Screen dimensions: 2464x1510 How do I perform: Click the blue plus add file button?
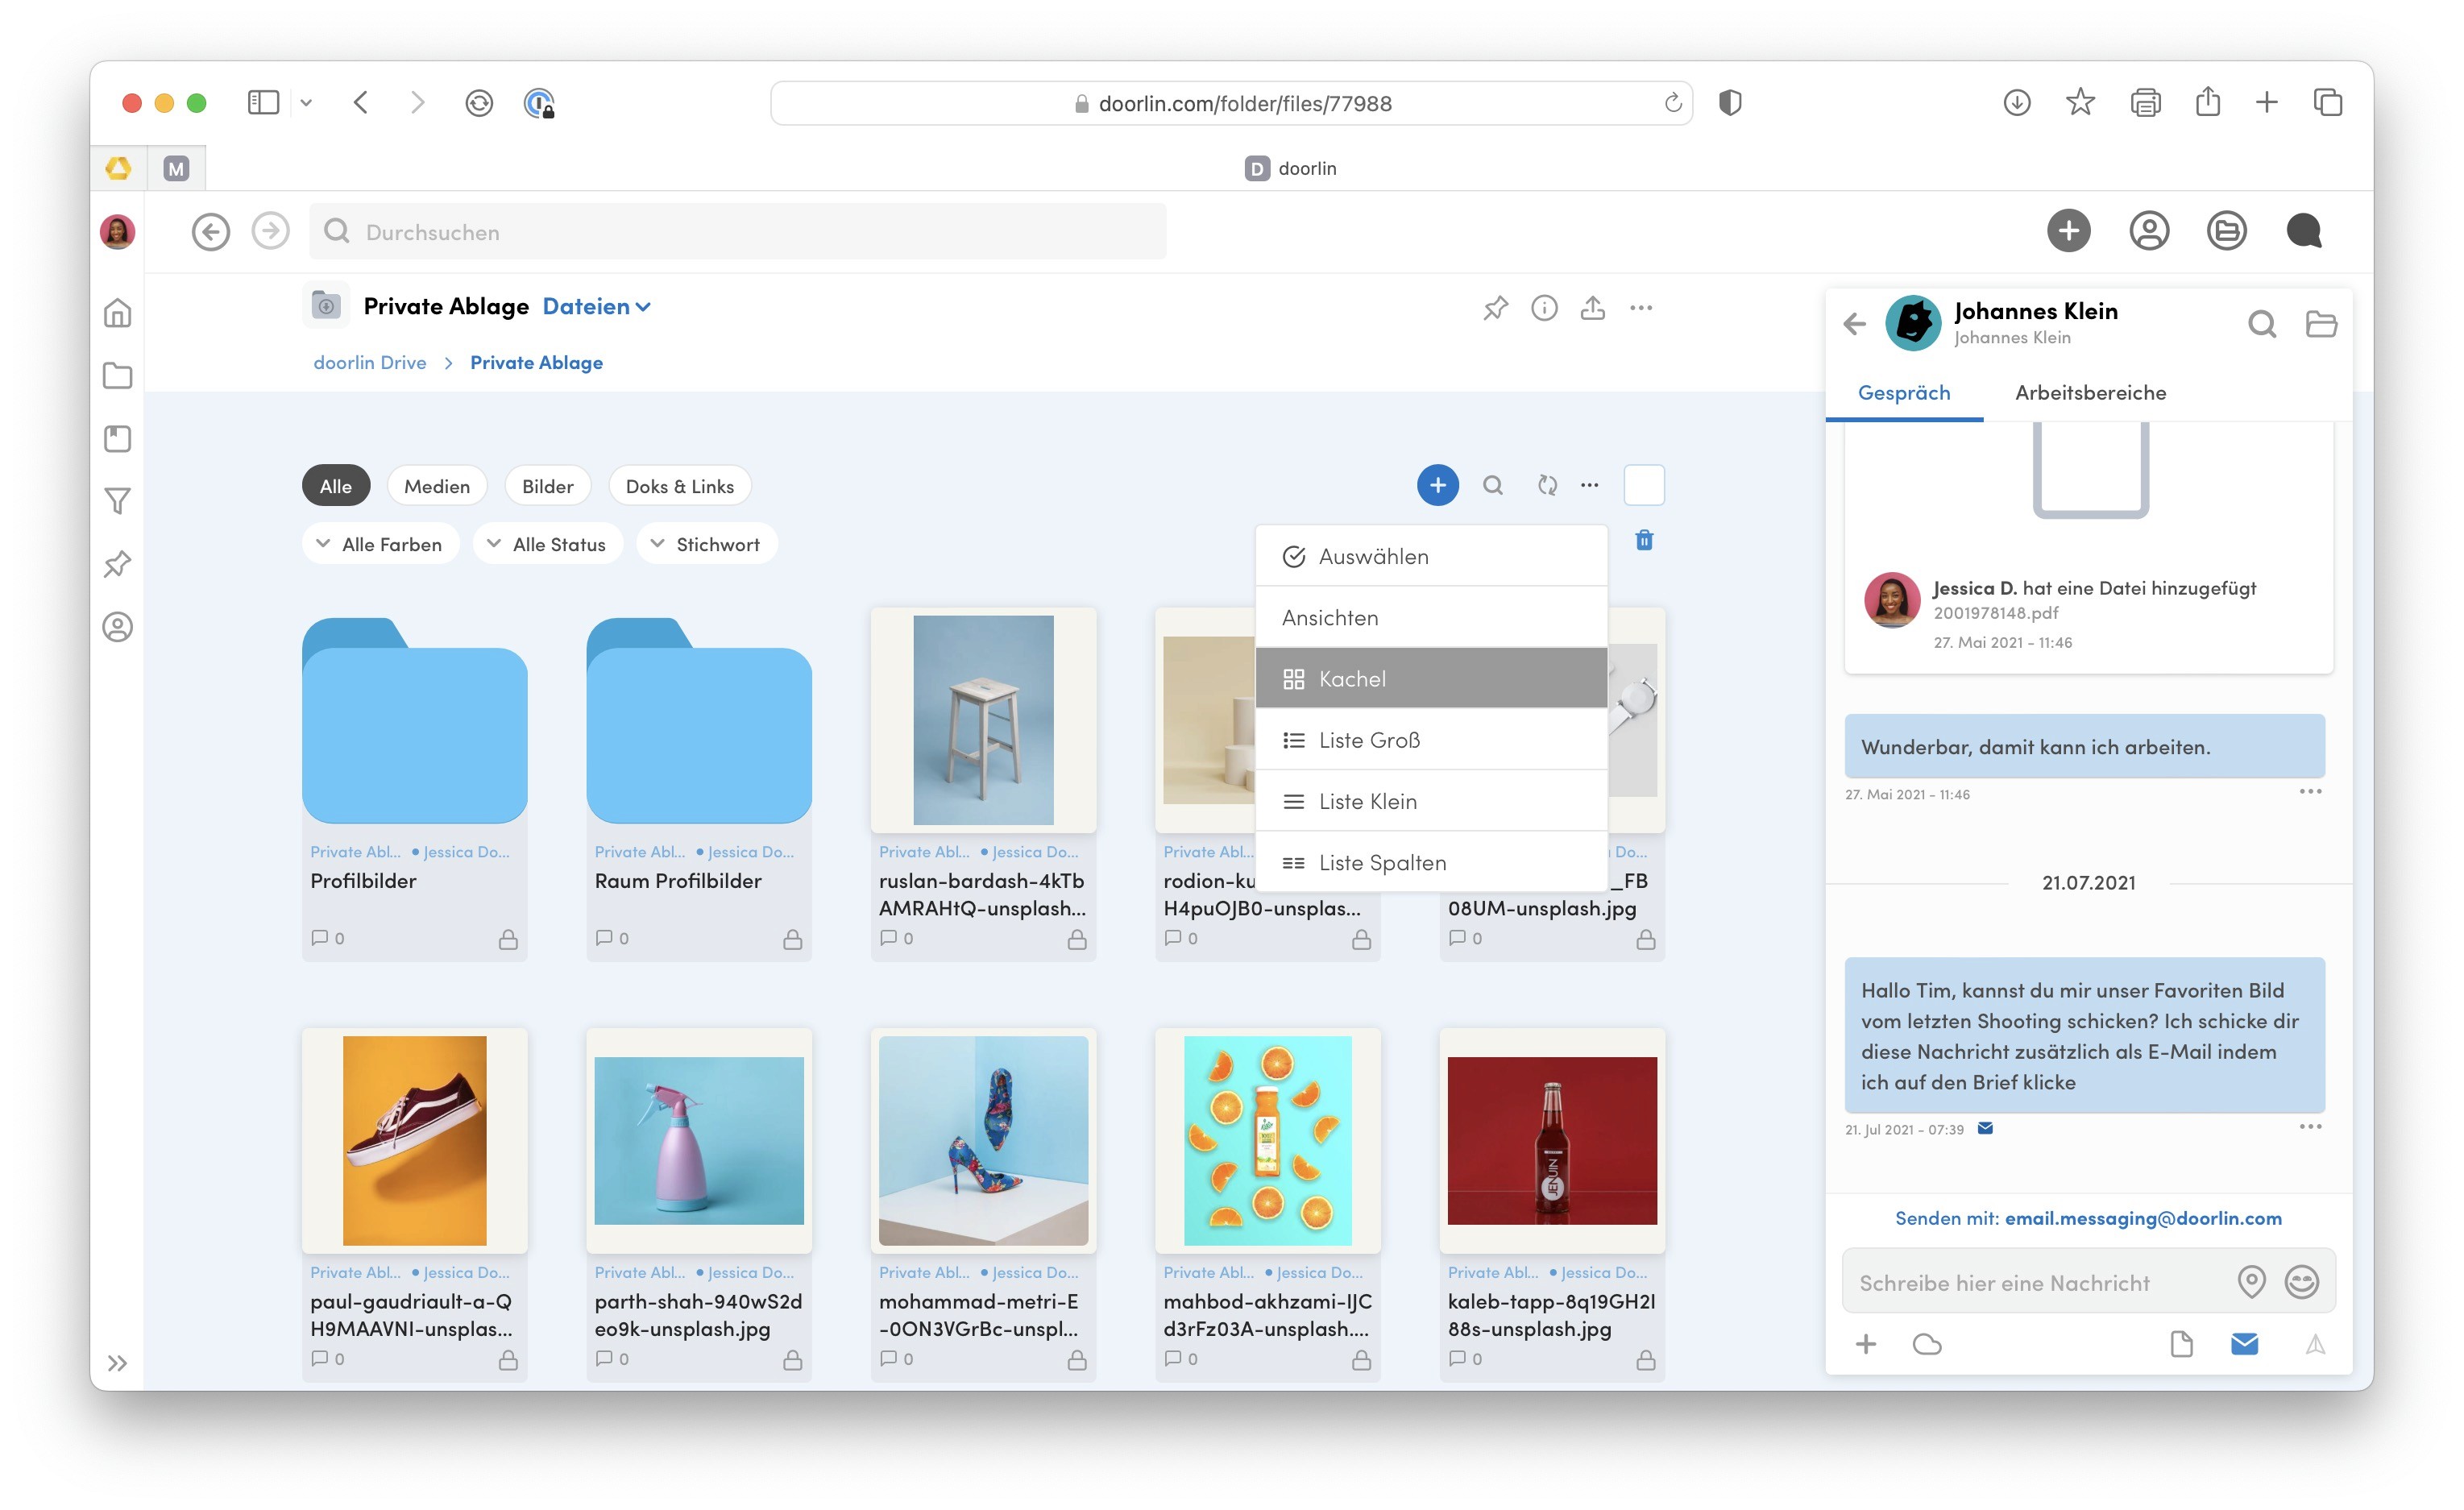[x=1437, y=485]
